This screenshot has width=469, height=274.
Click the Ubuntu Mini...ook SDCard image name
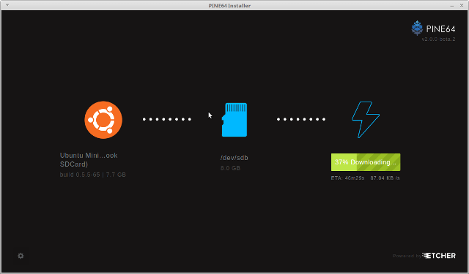pos(89,160)
